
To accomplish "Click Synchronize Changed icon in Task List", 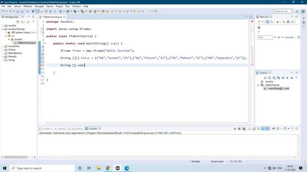I will click(x=288, y=22).
